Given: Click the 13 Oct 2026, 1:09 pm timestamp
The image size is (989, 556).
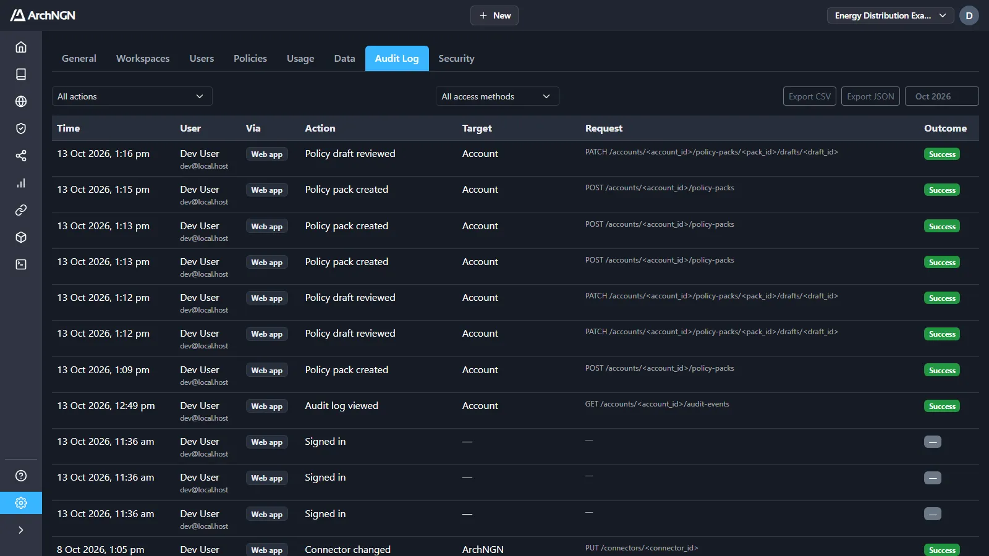Looking at the screenshot, I should point(103,370).
